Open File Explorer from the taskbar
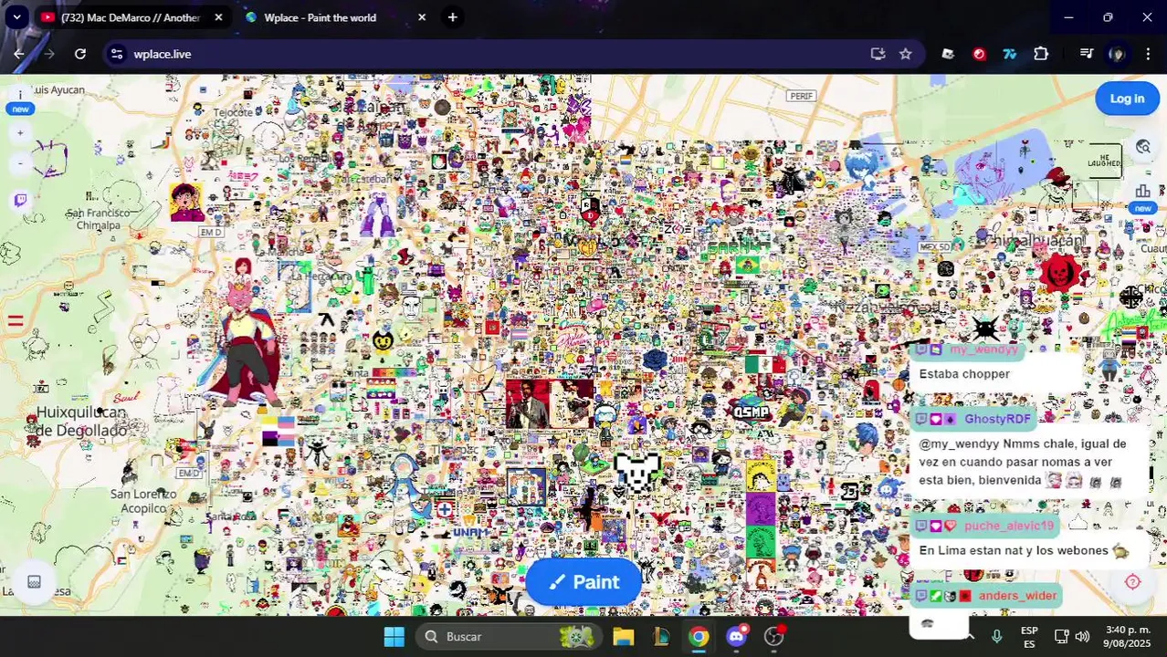This screenshot has height=657, width=1167. [x=623, y=636]
